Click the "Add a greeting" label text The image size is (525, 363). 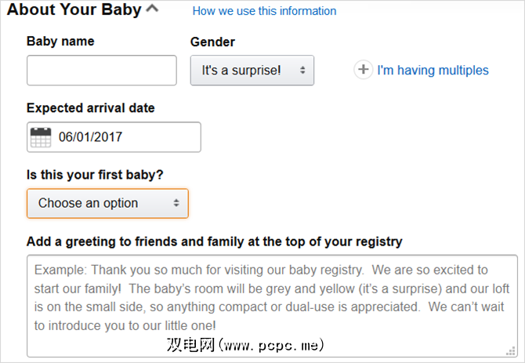pyautogui.click(x=214, y=241)
